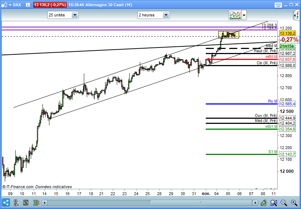Click the 13 130,2 (-0,27%) red price badge

coord(50,5)
